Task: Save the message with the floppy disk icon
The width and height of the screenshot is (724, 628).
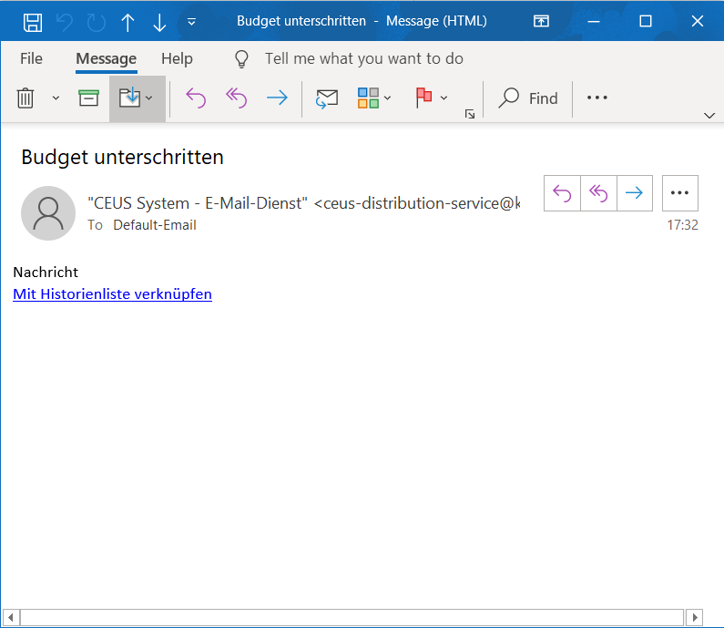Action: point(32,21)
